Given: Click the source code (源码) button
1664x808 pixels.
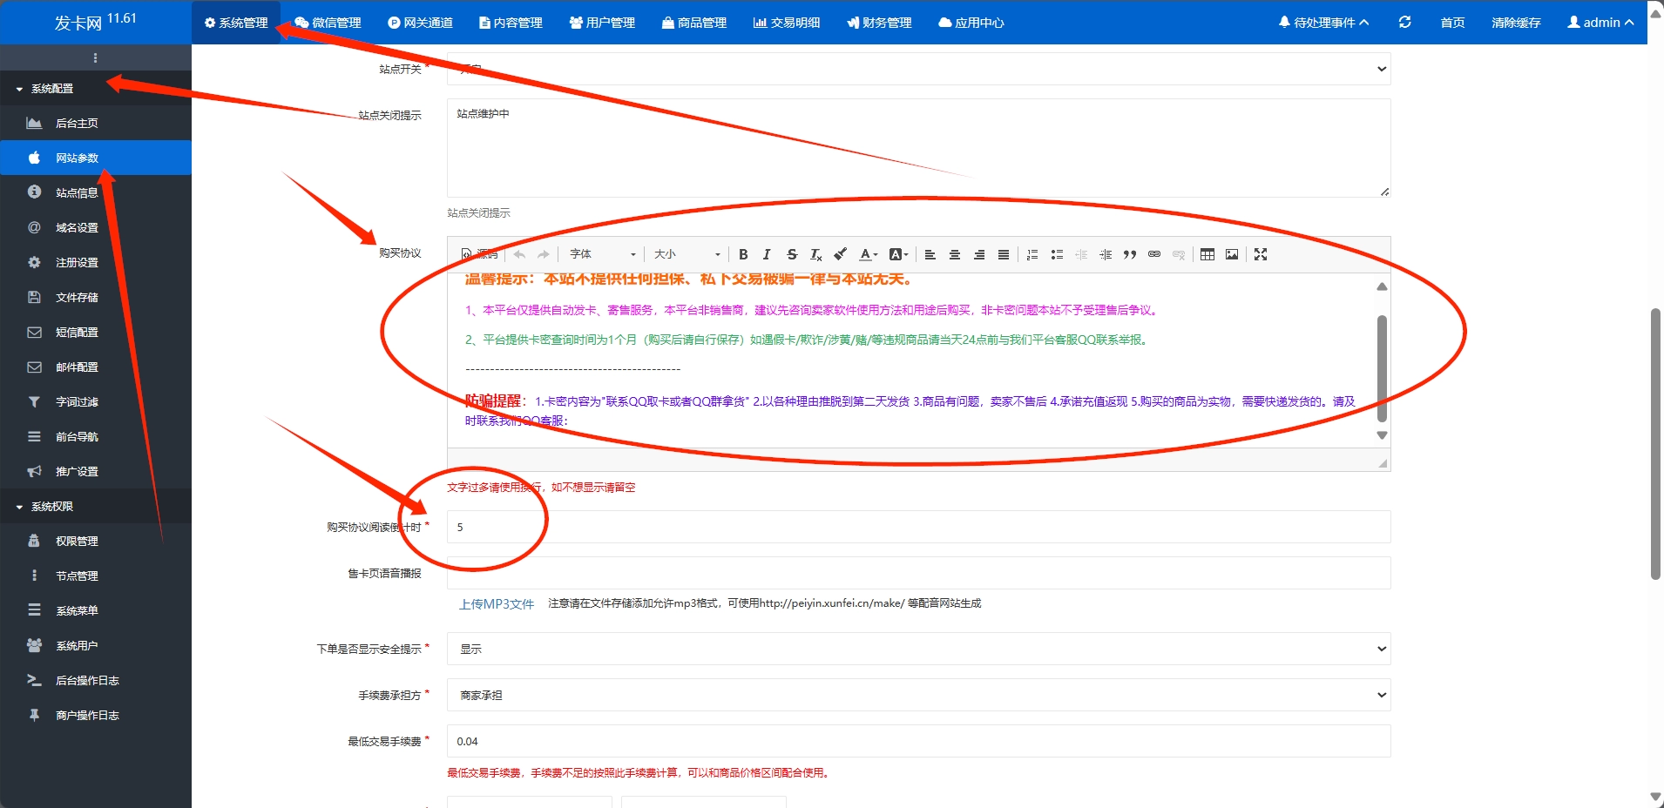Looking at the screenshot, I should click(479, 254).
